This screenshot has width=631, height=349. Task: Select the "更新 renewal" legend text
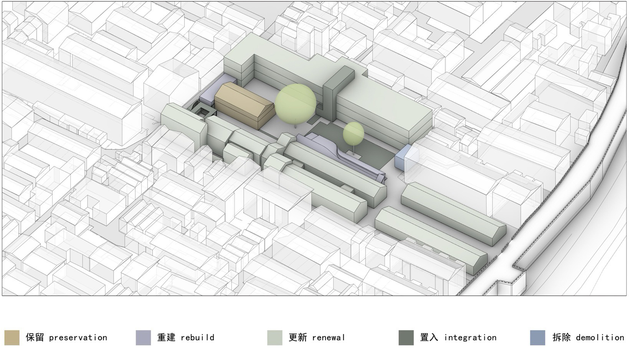317,337
